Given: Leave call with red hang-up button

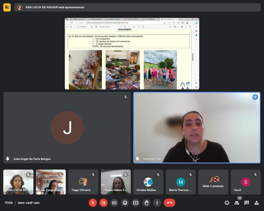Looking at the screenshot, I should tap(169, 203).
